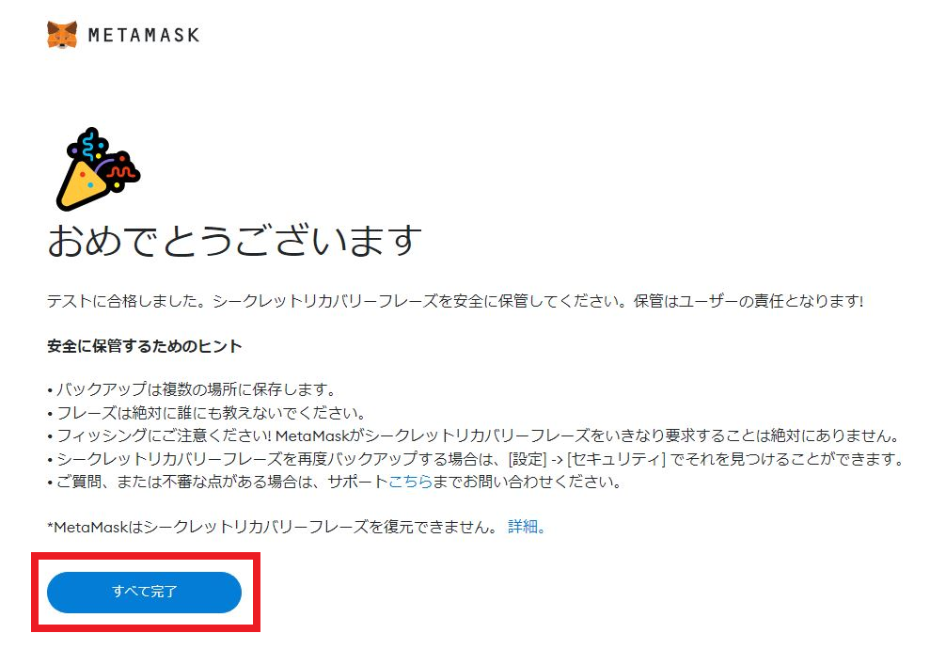Click the テストに合格しました paragraph
This screenshot has width=930, height=649.
coord(455,301)
